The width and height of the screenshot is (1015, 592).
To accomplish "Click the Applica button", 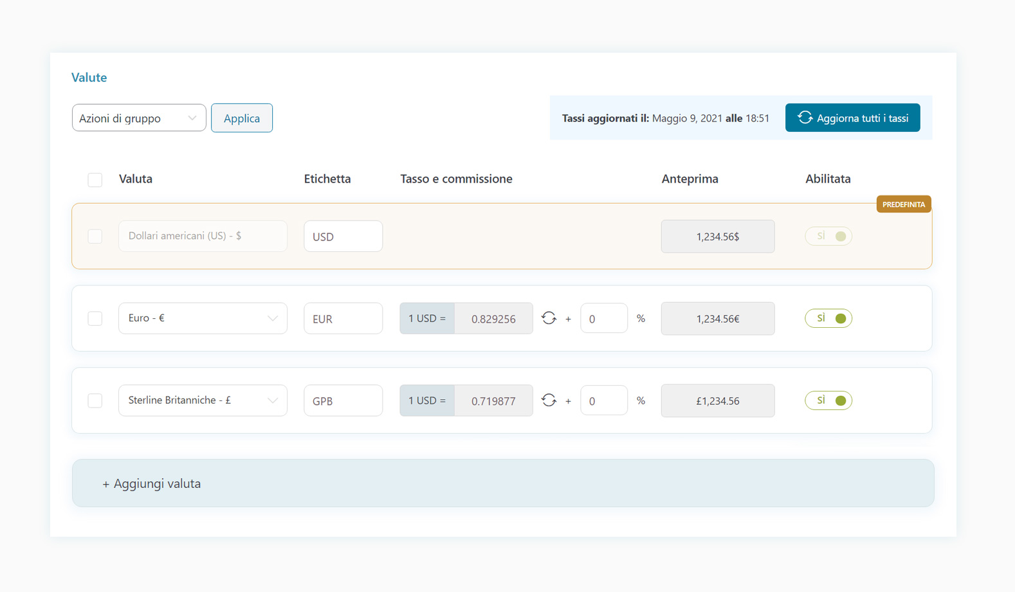I will [242, 118].
